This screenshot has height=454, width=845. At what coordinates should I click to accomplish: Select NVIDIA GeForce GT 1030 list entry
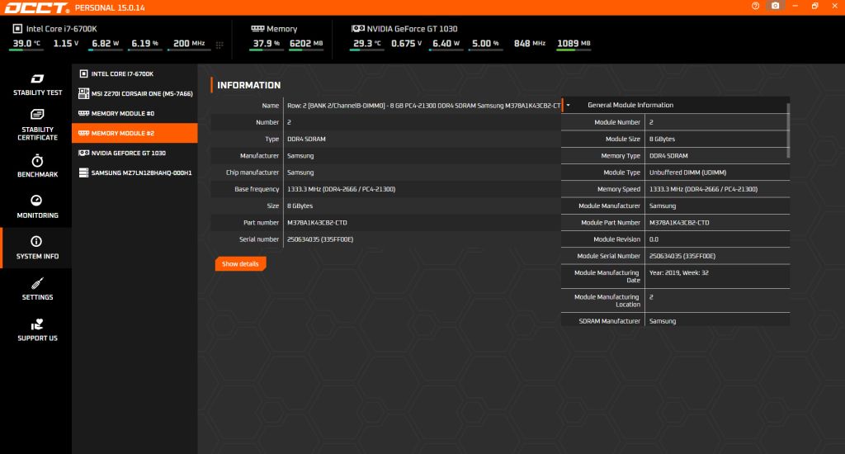135,154
